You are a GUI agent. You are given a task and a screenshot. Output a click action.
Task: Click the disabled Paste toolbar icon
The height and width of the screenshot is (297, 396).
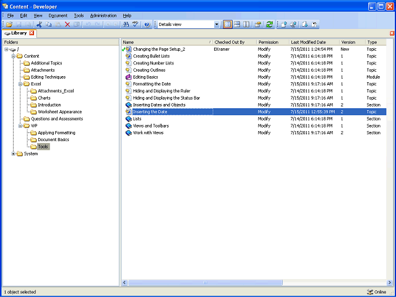pos(58,25)
